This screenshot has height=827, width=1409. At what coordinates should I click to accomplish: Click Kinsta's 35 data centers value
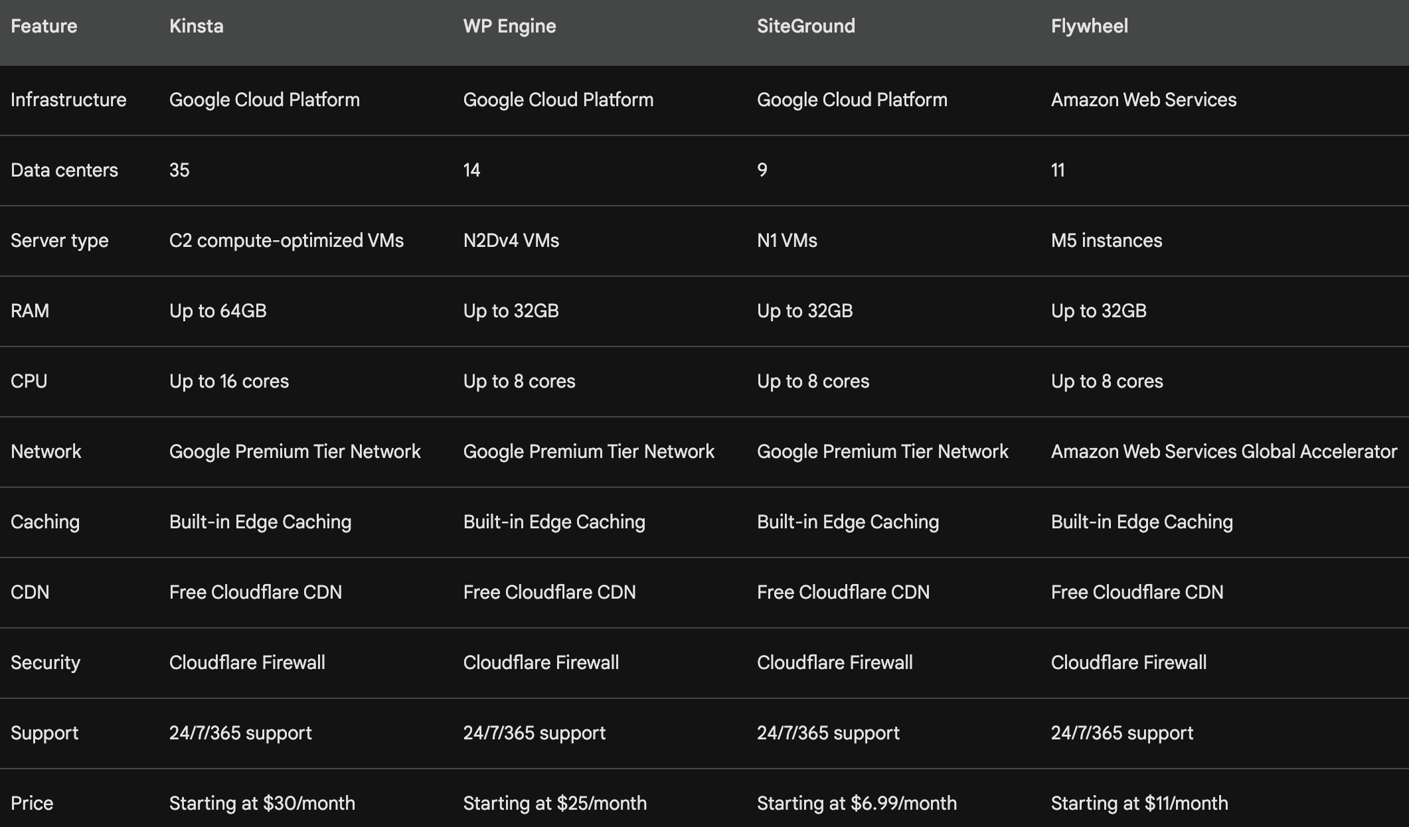click(179, 171)
